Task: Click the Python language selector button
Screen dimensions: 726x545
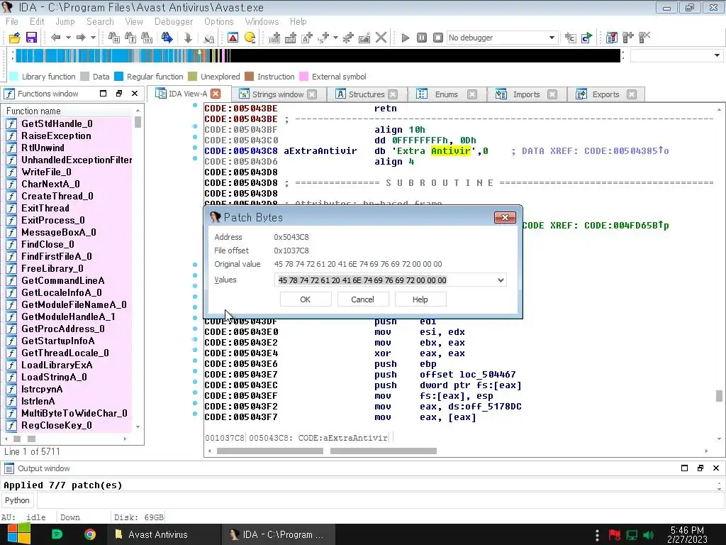Action: point(17,500)
